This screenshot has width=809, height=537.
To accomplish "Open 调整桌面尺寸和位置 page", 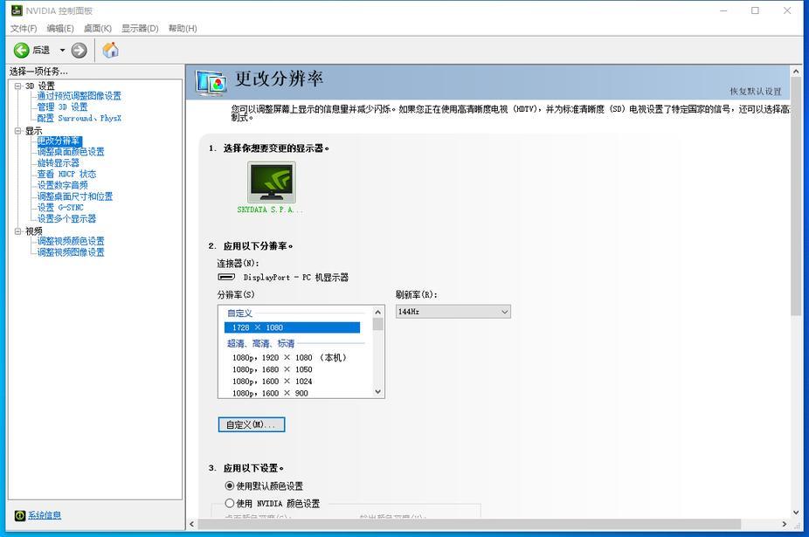I will click(x=75, y=196).
